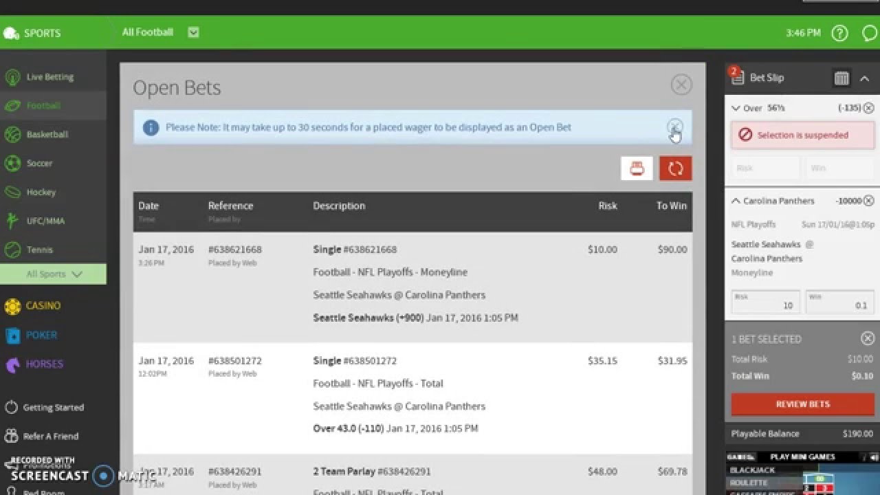Click the $90.00 To Win amount
The width and height of the screenshot is (880, 495).
tap(672, 250)
